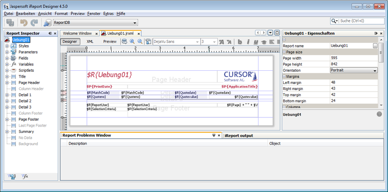
Task: Select the Detail 2 tree item
Action: pos(25,101)
